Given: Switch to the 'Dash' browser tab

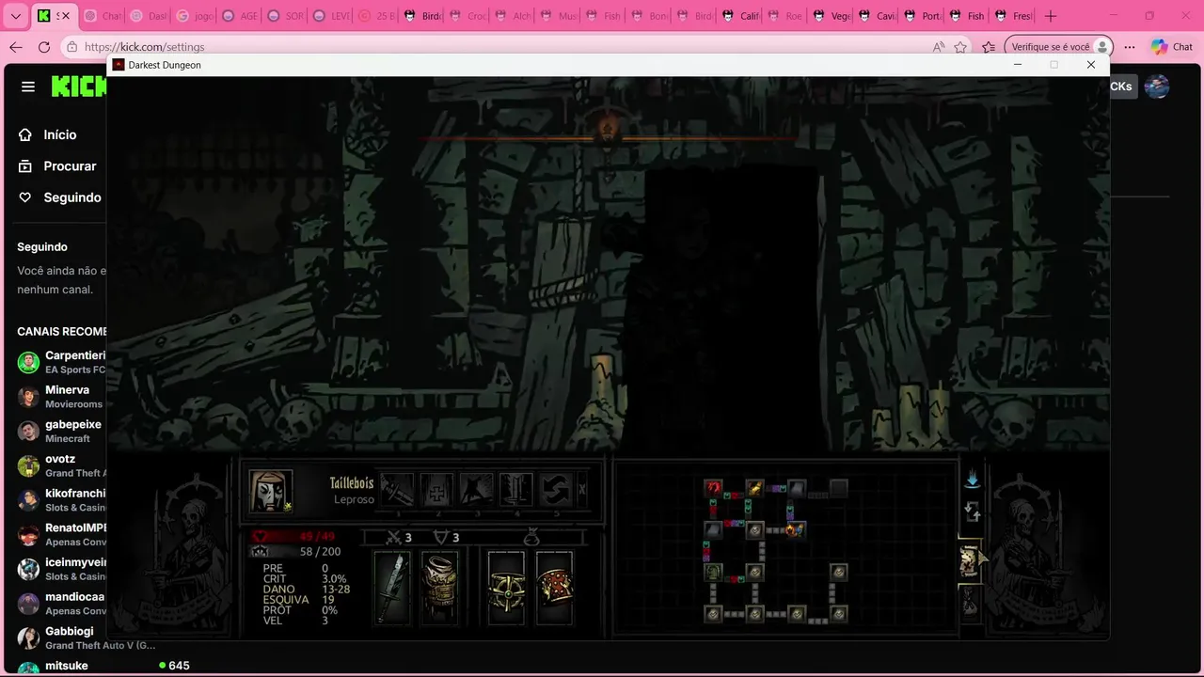Looking at the screenshot, I should pos(148,16).
